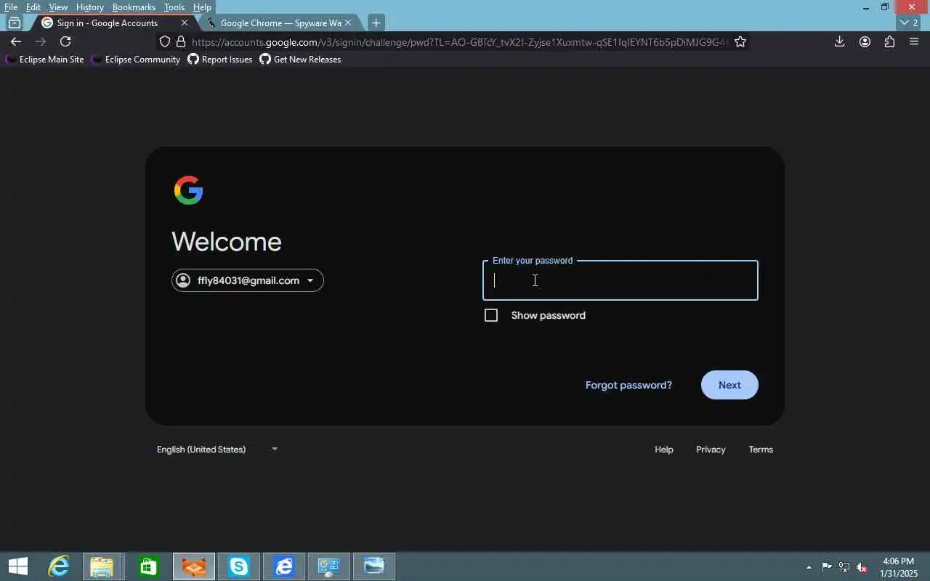Open the Windows Start menu
The width and height of the screenshot is (930, 581).
click(17, 566)
